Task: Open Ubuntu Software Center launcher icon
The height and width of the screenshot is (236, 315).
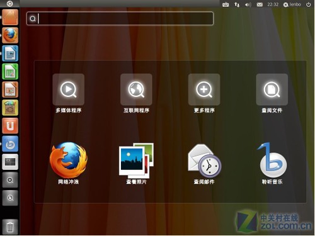Action: (10, 108)
